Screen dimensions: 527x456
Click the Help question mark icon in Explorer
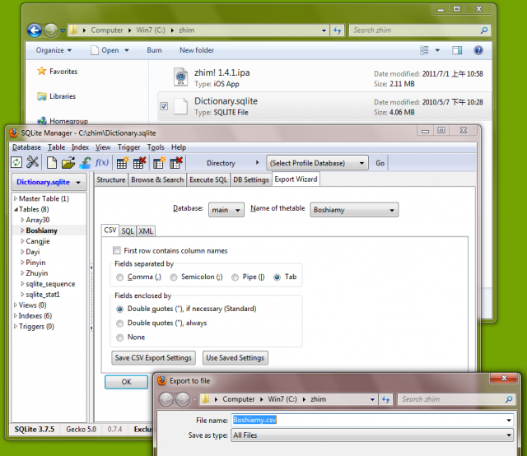click(478, 50)
